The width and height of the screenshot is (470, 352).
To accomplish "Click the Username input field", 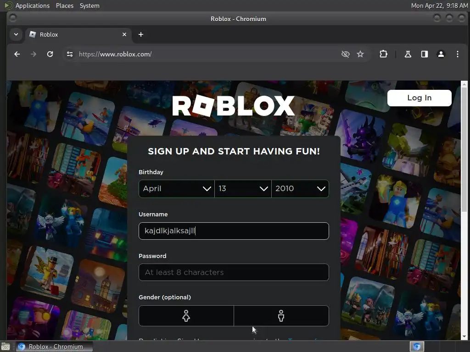I will 234,231.
